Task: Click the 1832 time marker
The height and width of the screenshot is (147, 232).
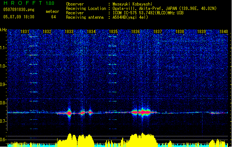Action: (47, 32)
